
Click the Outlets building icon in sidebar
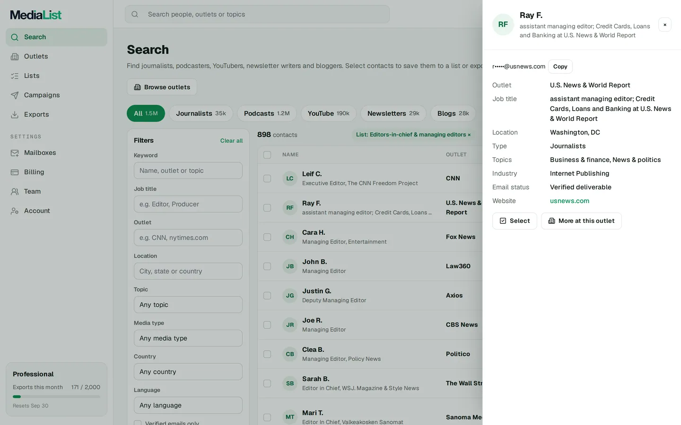(15, 57)
